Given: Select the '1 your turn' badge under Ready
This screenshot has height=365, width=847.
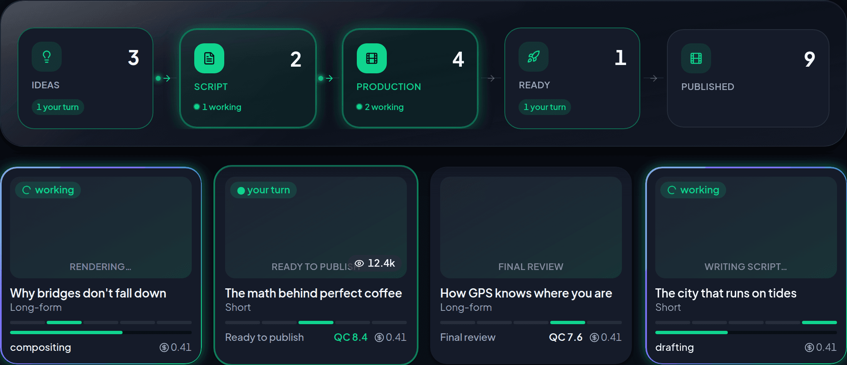Looking at the screenshot, I should click(x=545, y=107).
